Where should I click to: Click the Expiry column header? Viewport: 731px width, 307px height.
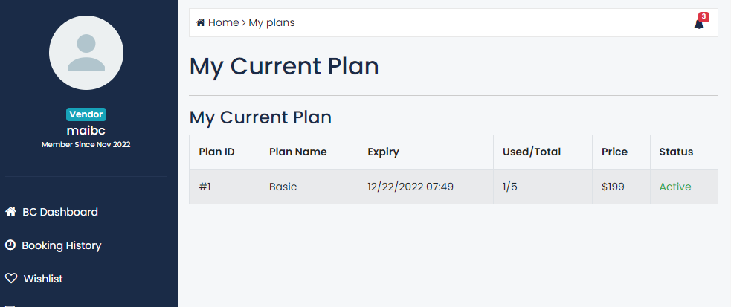click(x=383, y=152)
